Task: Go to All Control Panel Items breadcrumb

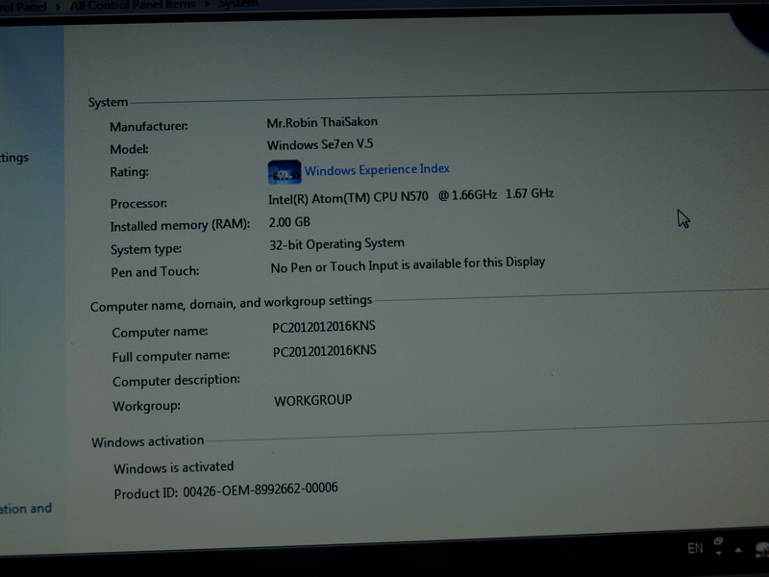Action: pos(133,5)
